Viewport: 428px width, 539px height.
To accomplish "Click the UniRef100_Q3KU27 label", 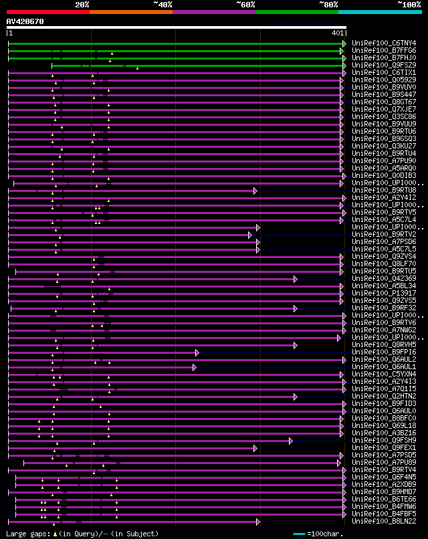I will 384,146.
